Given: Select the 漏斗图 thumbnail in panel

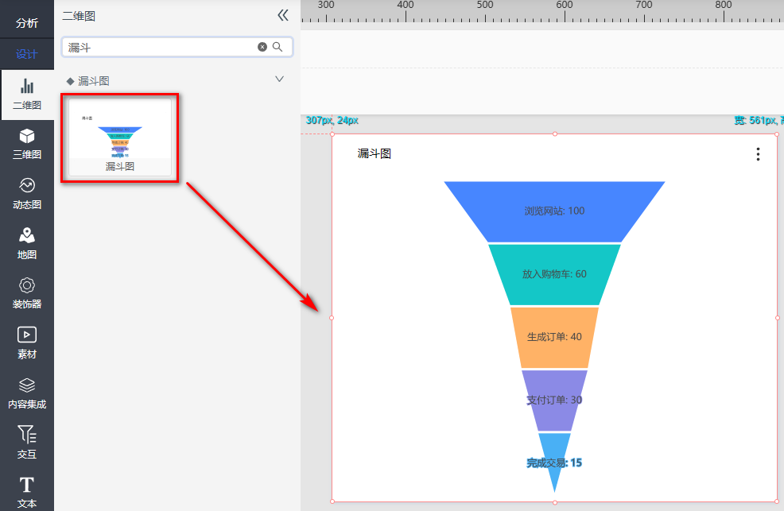Looking at the screenshot, I should [119, 137].
